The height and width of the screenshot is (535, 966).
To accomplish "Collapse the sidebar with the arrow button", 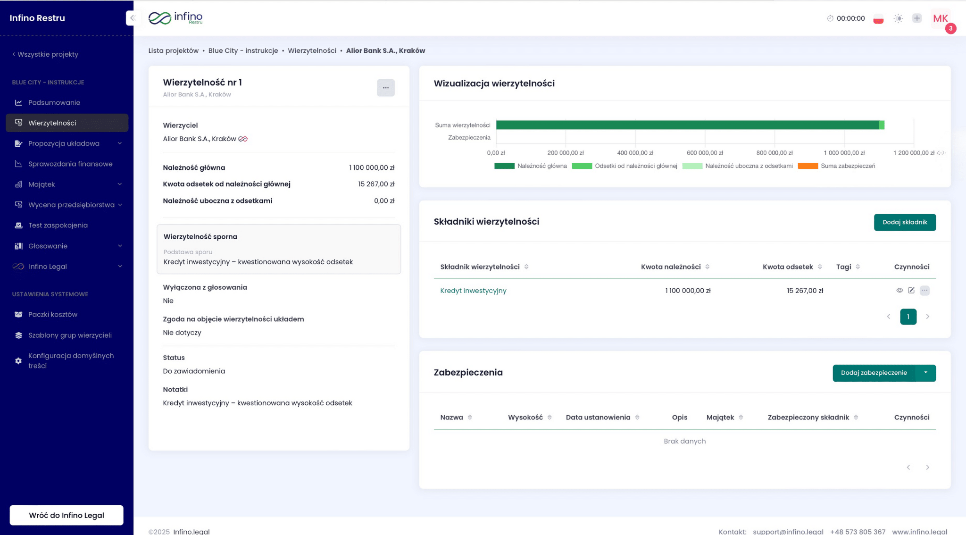I will point(133,18).
